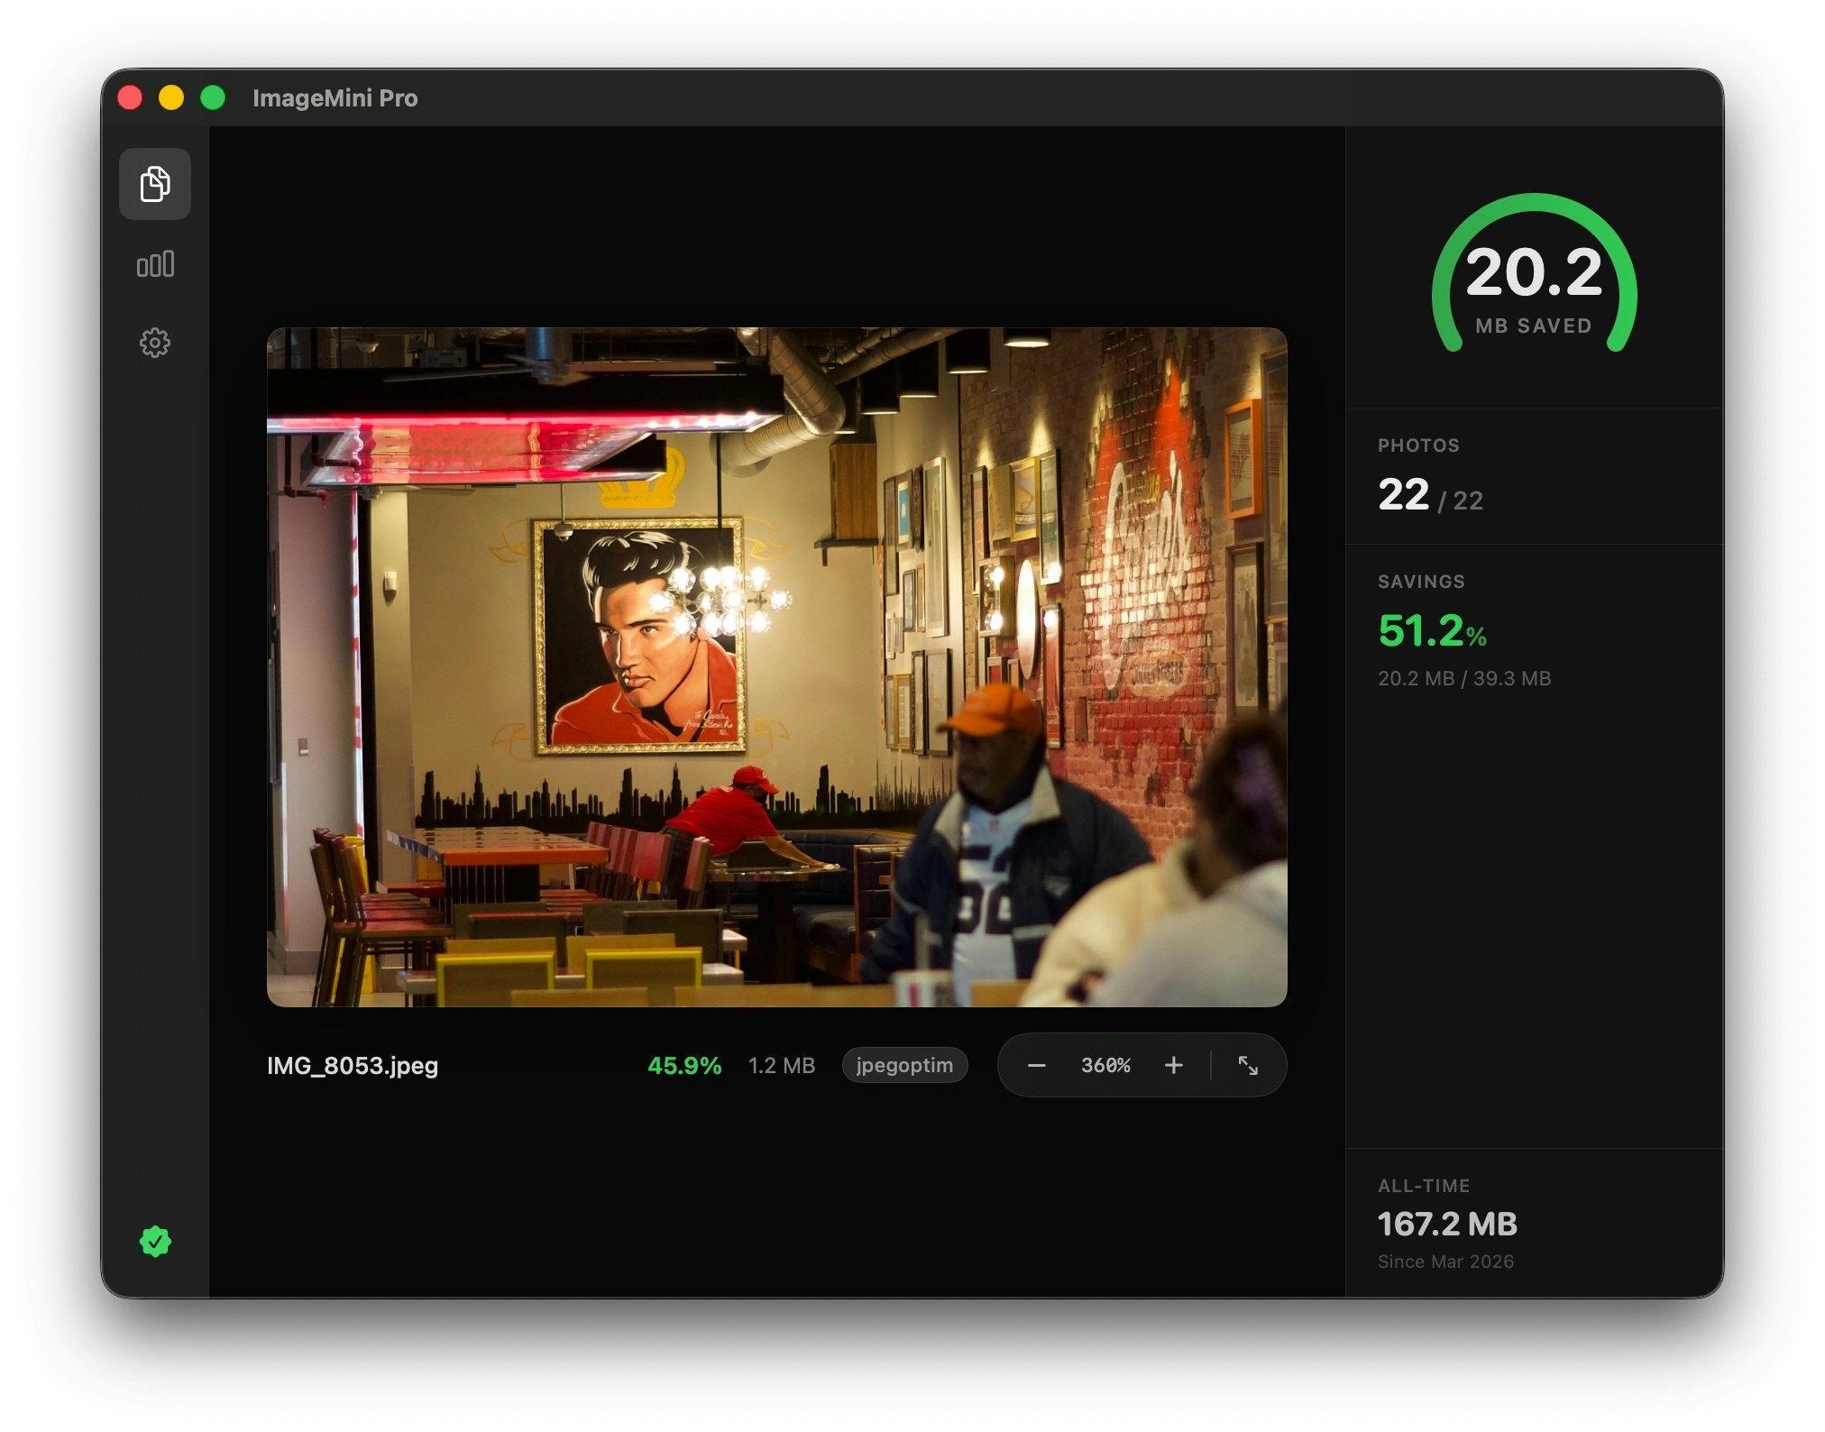Click the jpegoptim optimizer badge
The width and height of the screenshot is (1825, 1432).
click(904, 1065)
